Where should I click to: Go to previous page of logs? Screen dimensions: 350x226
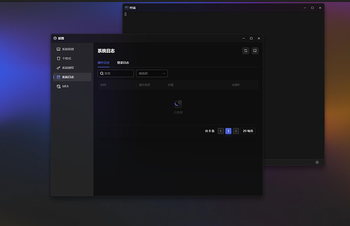pyautogui.click(x=221, y=131)
